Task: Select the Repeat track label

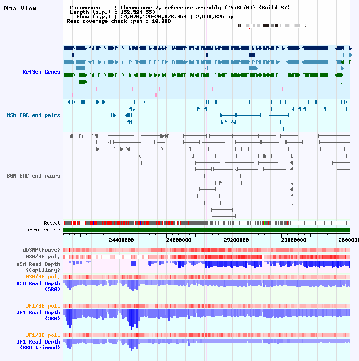Action: tap(52, 223)
